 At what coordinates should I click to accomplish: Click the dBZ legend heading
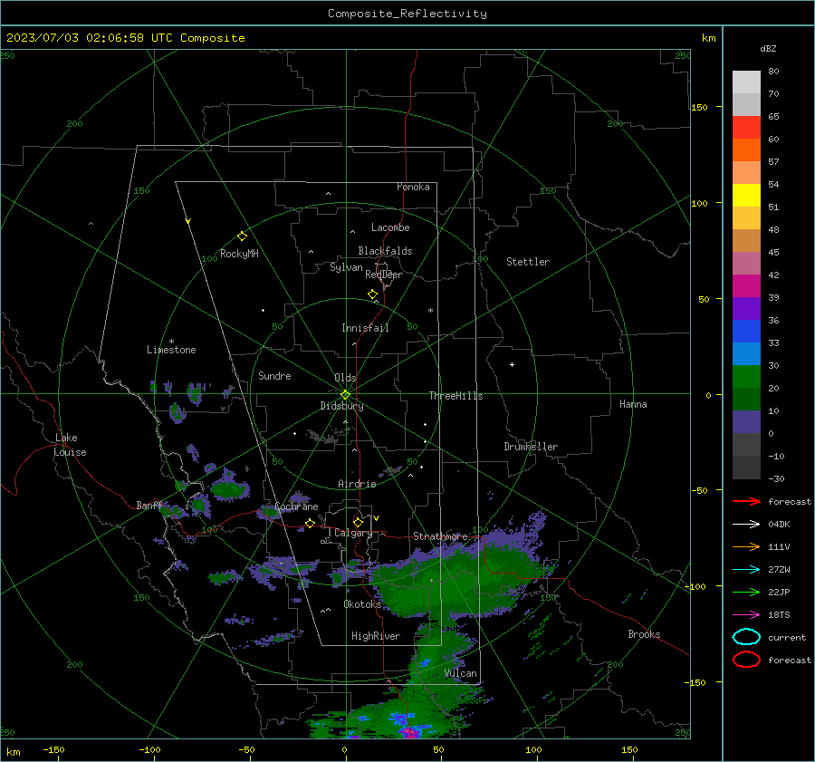click(768, 48)
